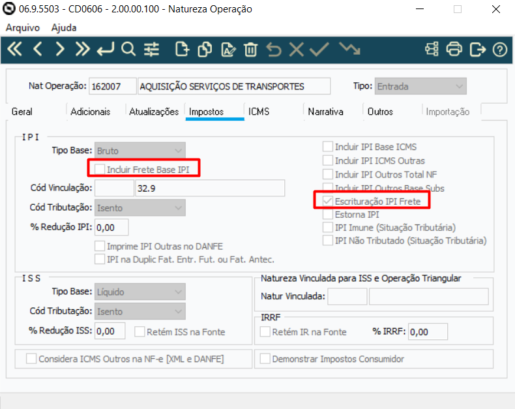The width and height of the screenshot is (515, 409).
Task: Go to the ICMS tab
Action: (x=259, y=112)
